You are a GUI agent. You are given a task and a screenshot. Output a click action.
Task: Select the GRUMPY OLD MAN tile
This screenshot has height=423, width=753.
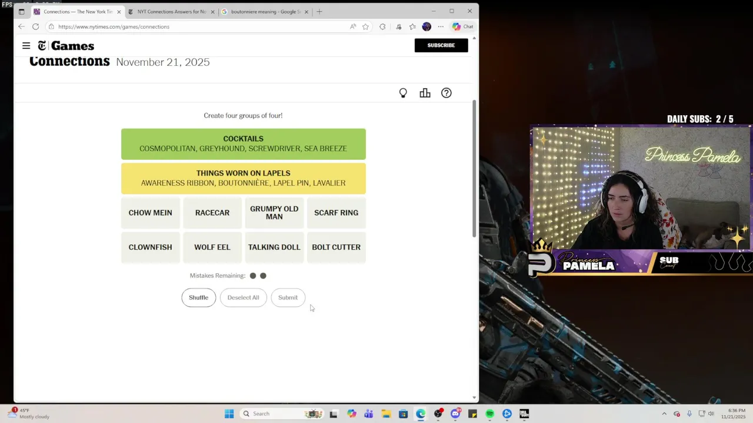pyautogui.click(x=274, y=213)
